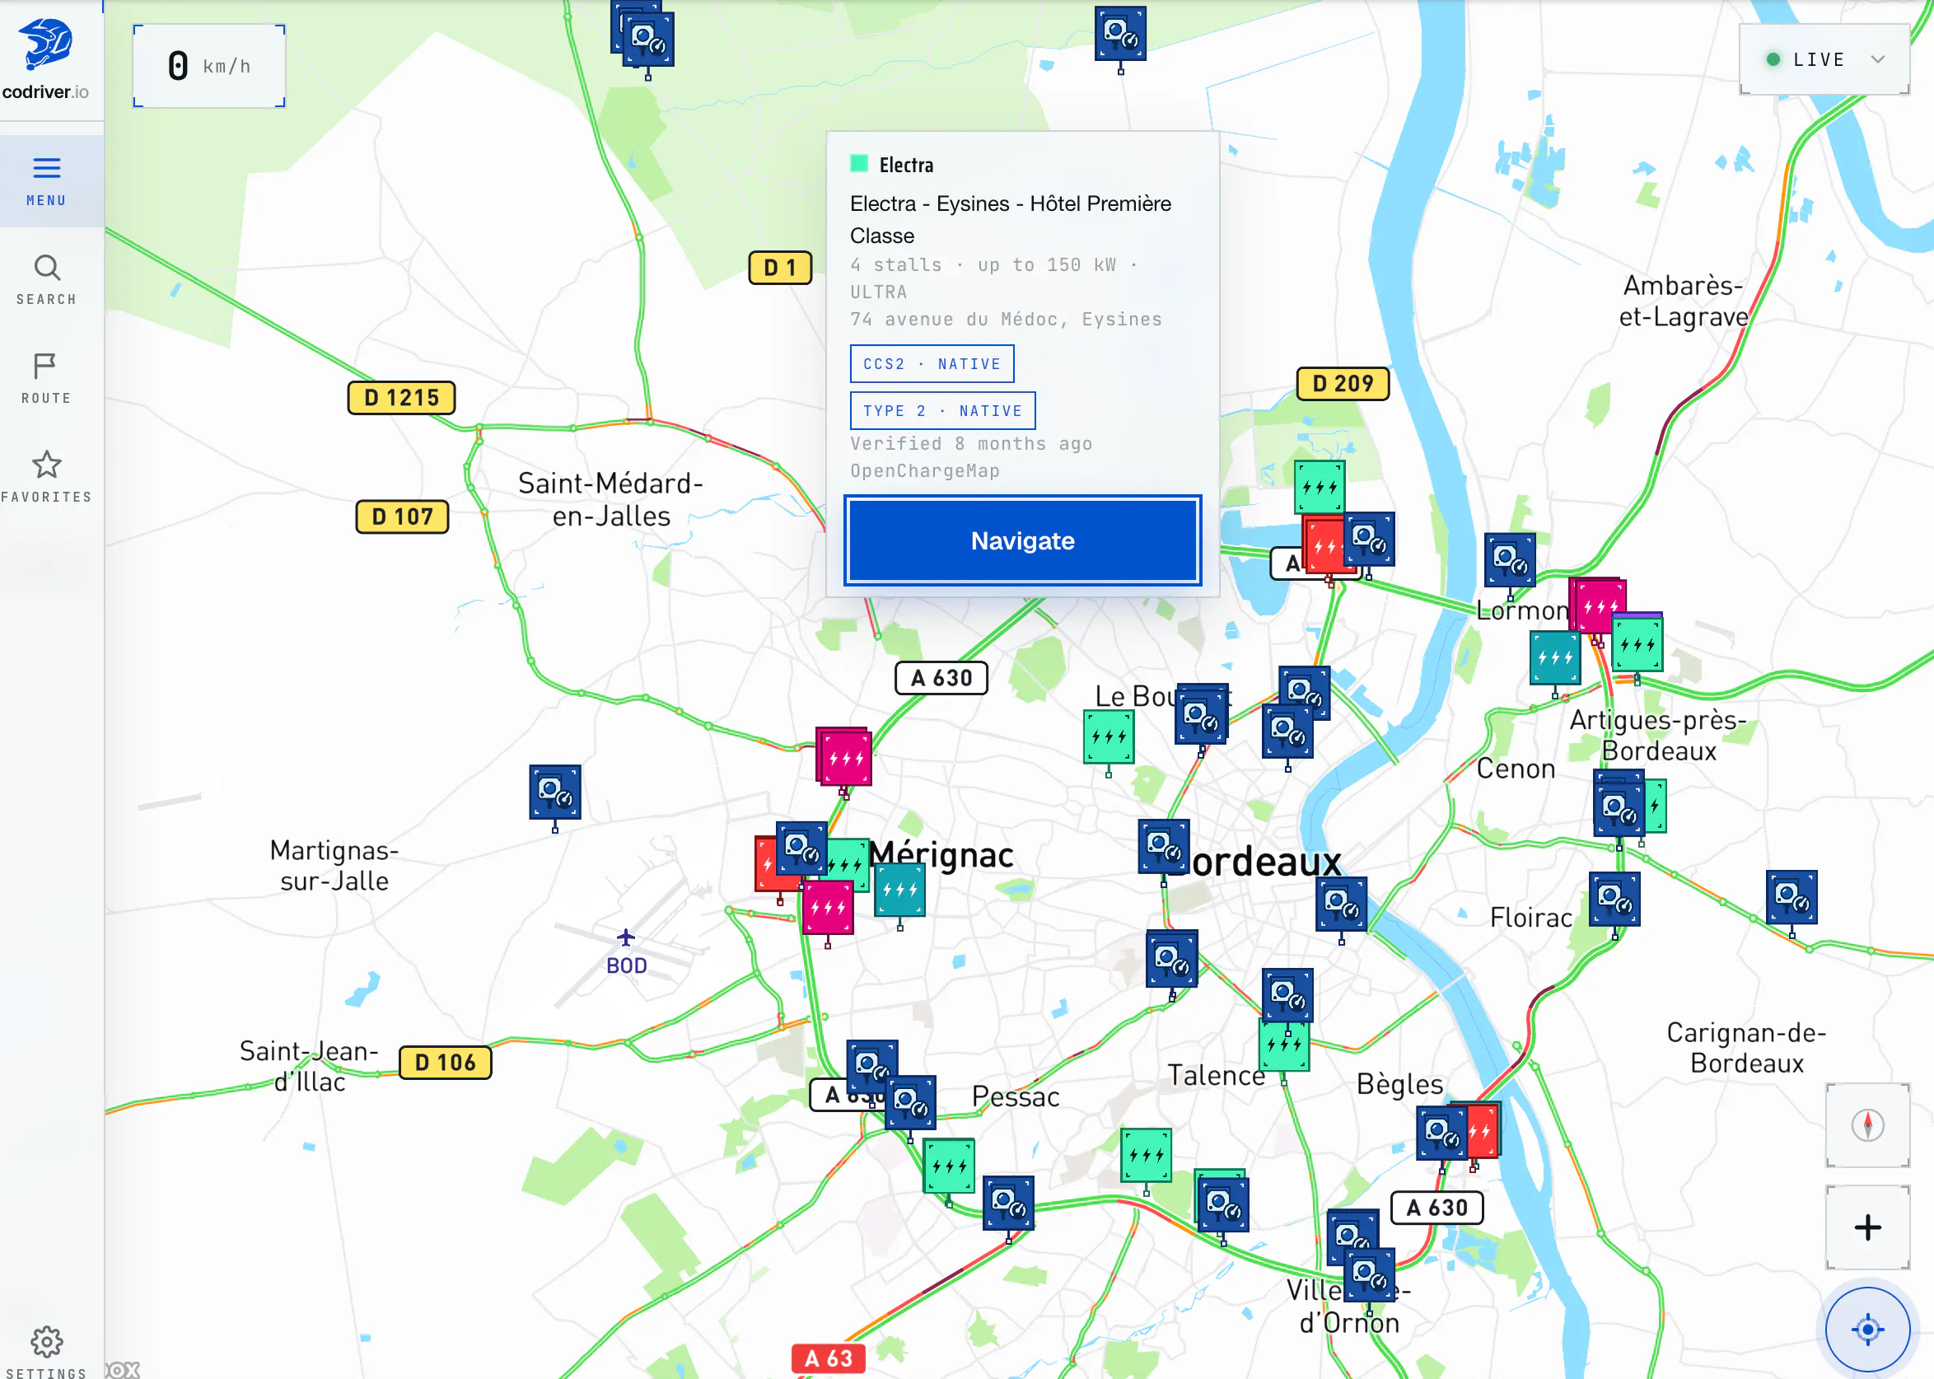Click the D 1215 road shield

(x=402, y=397)
